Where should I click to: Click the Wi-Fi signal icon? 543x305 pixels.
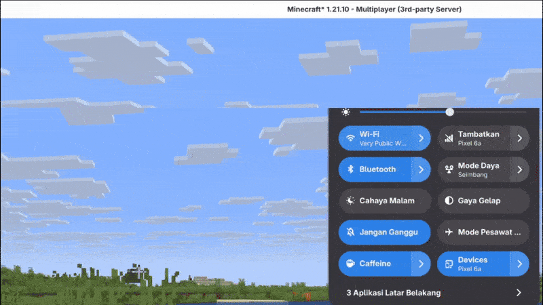(x=350, y=138)
